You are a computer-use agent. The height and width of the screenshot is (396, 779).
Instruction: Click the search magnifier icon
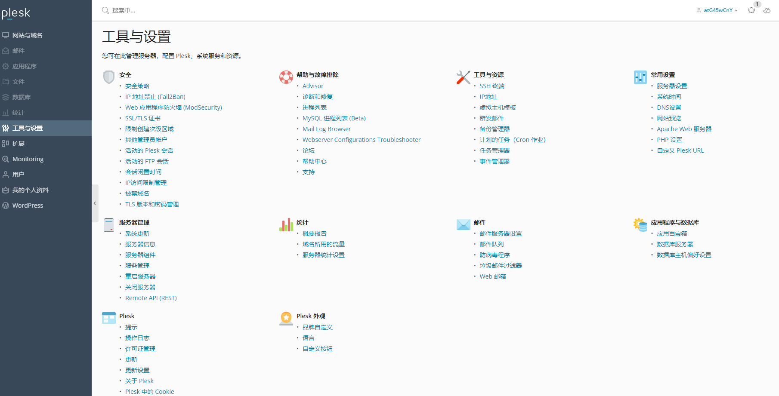(x=105, y=10)
